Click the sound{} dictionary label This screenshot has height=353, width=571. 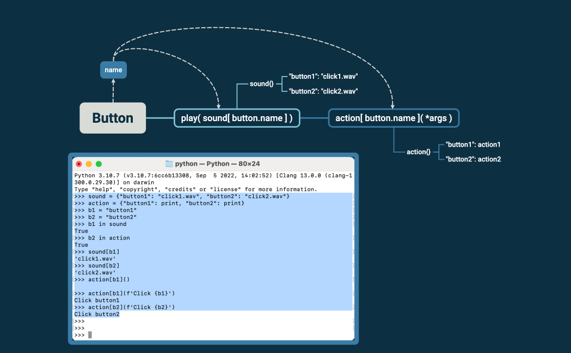click(x=261, y=84)
